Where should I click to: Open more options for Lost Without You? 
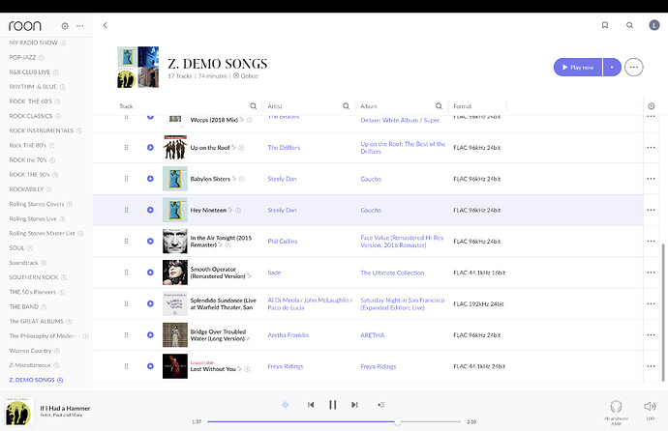651,366
